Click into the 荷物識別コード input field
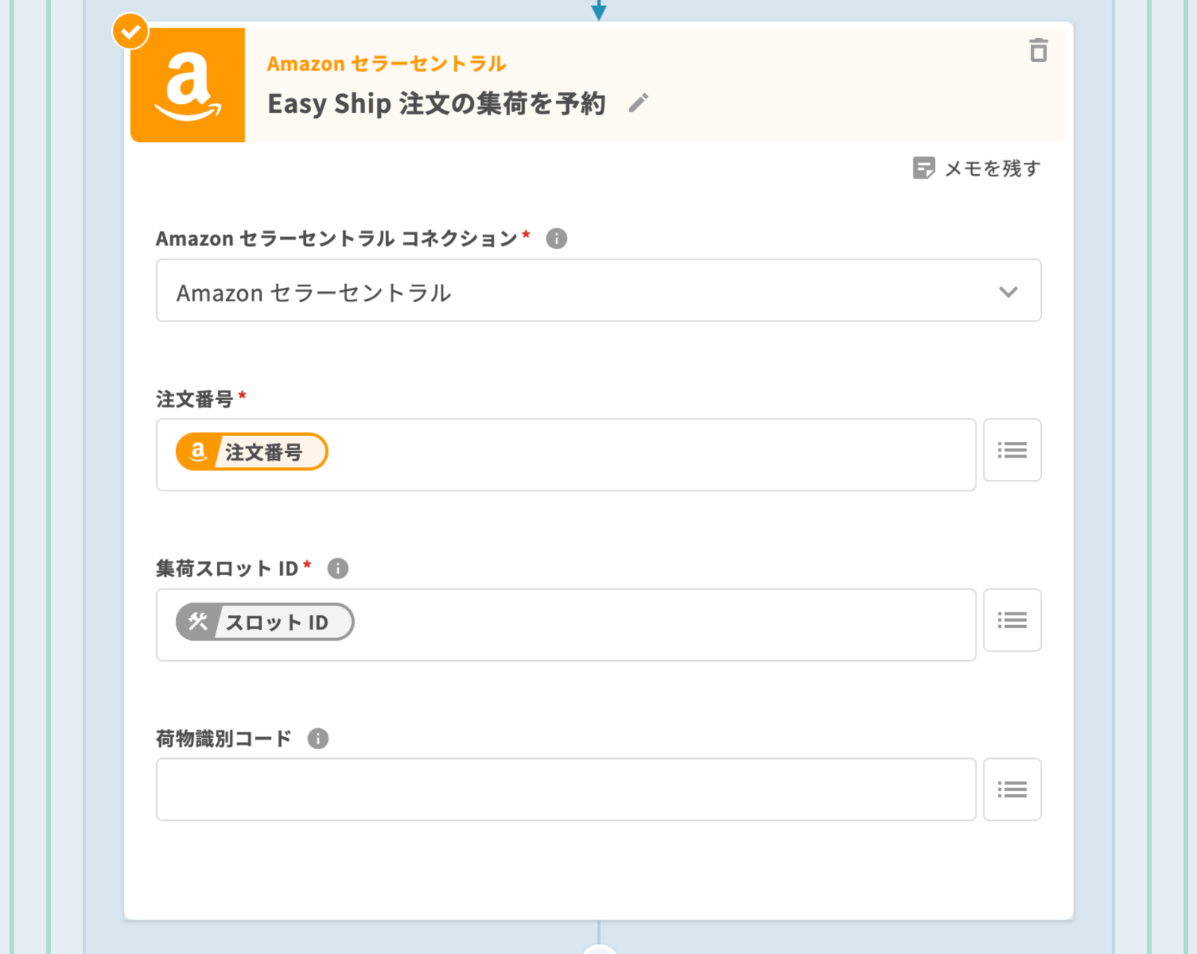Screen dimensions: 1197x954 (x=566, y=790)
